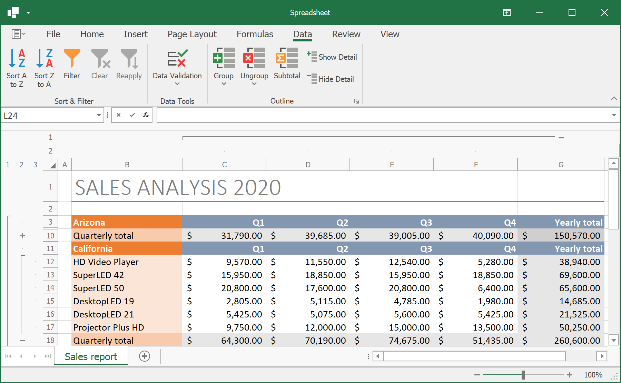Image resolution: width=621 pixels, height=383 pixels.
Task: Expand the formula bar dropdown
Action: 614,115
